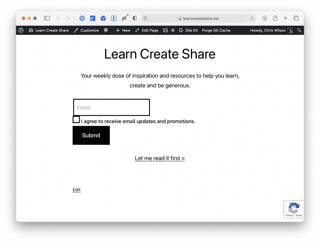Image resolution: width=320 pixels, height=243 pixels.
Task: Open the admin bar search icon
Action: click(299, 30)
